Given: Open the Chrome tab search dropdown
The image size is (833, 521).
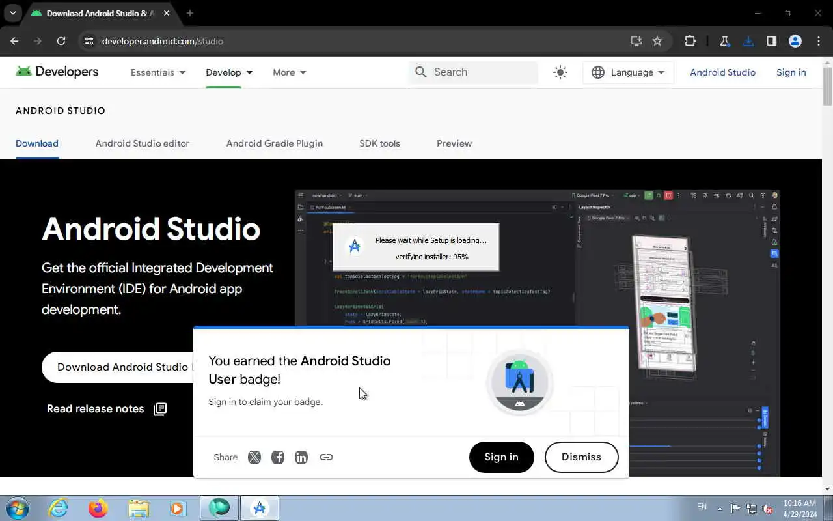Looking at the screenshot, I should [12, 13].
